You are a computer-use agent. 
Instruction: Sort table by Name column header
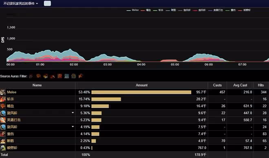click(x=37, y=85)
